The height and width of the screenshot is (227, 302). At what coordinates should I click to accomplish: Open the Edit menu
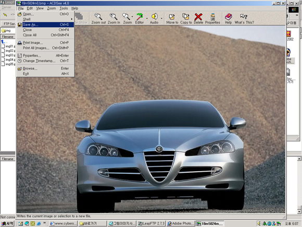(30, 8)
